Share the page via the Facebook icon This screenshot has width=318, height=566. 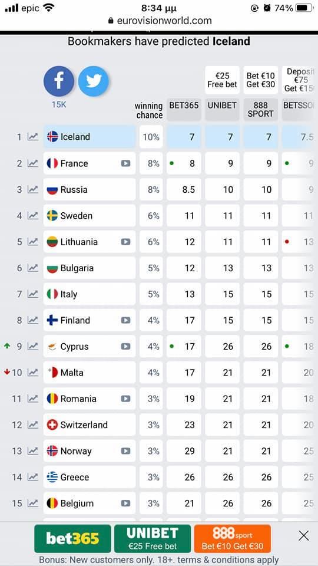[x=59, y=81]
